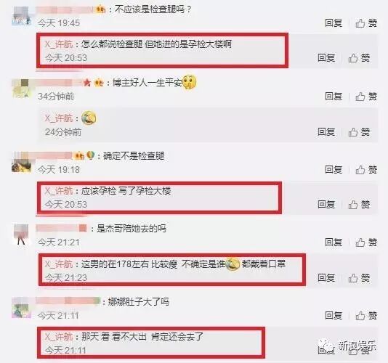Like X_许航's reply about 孕检大楼啊
The width and height of the screenshot is (388, 363).
point(359,58)
